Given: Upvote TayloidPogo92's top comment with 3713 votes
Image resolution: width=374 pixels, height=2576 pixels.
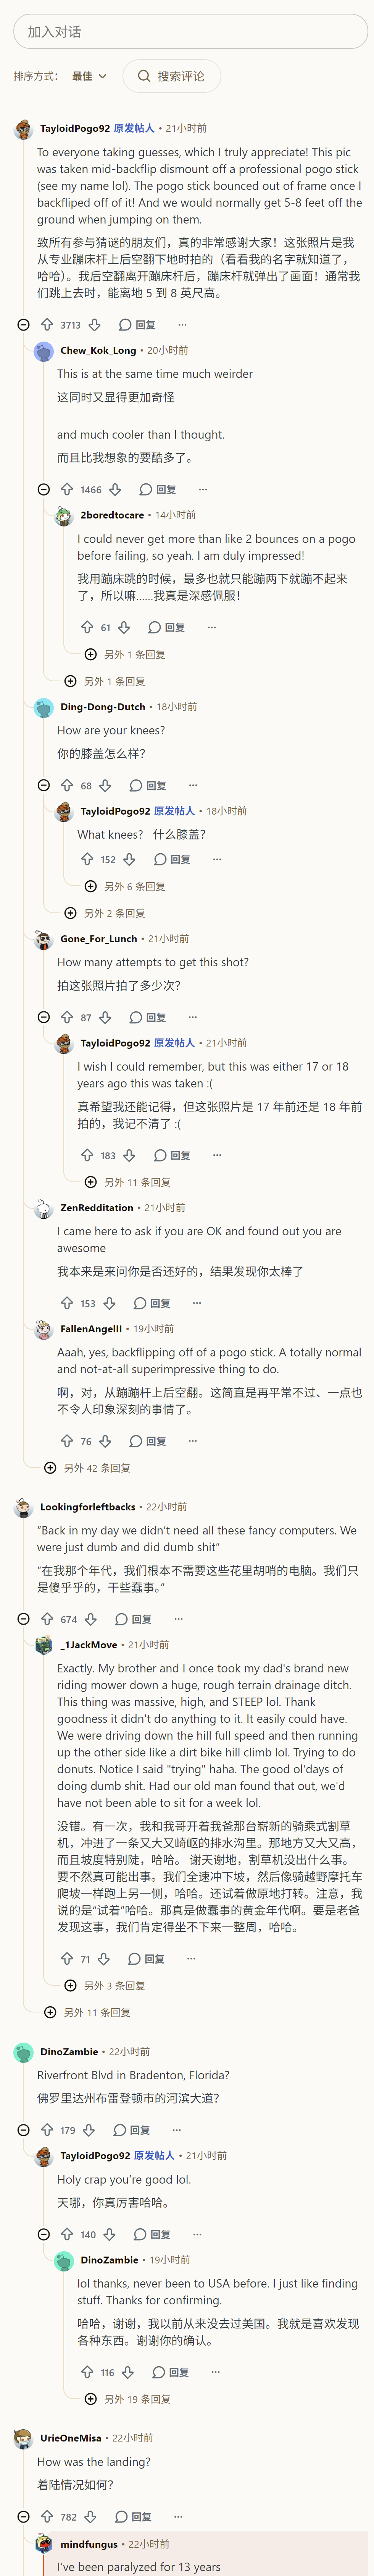Looking at the screenshot, I should coord(47,325).
